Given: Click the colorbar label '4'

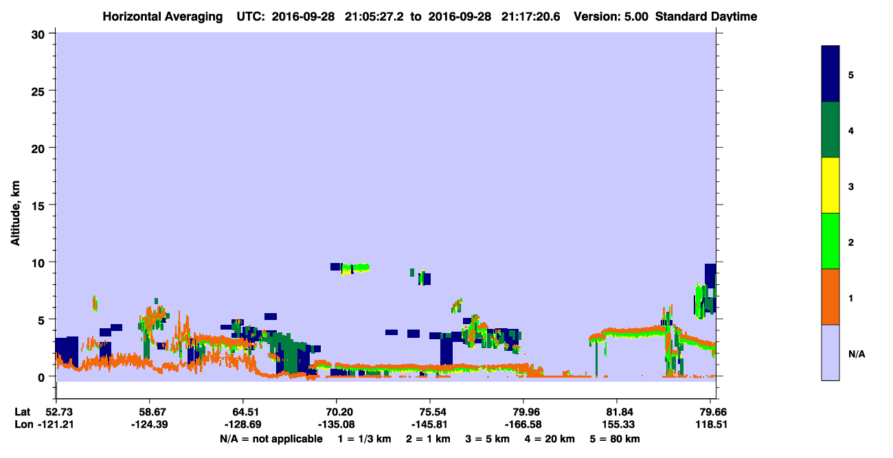Looking at the screenshot, I should click(x=851, y=130).
